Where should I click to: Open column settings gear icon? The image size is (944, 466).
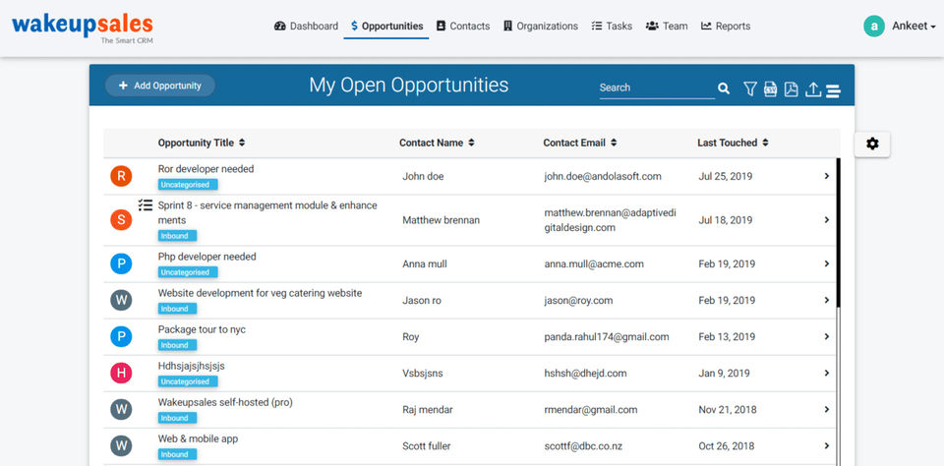click(x=872, y=144)
